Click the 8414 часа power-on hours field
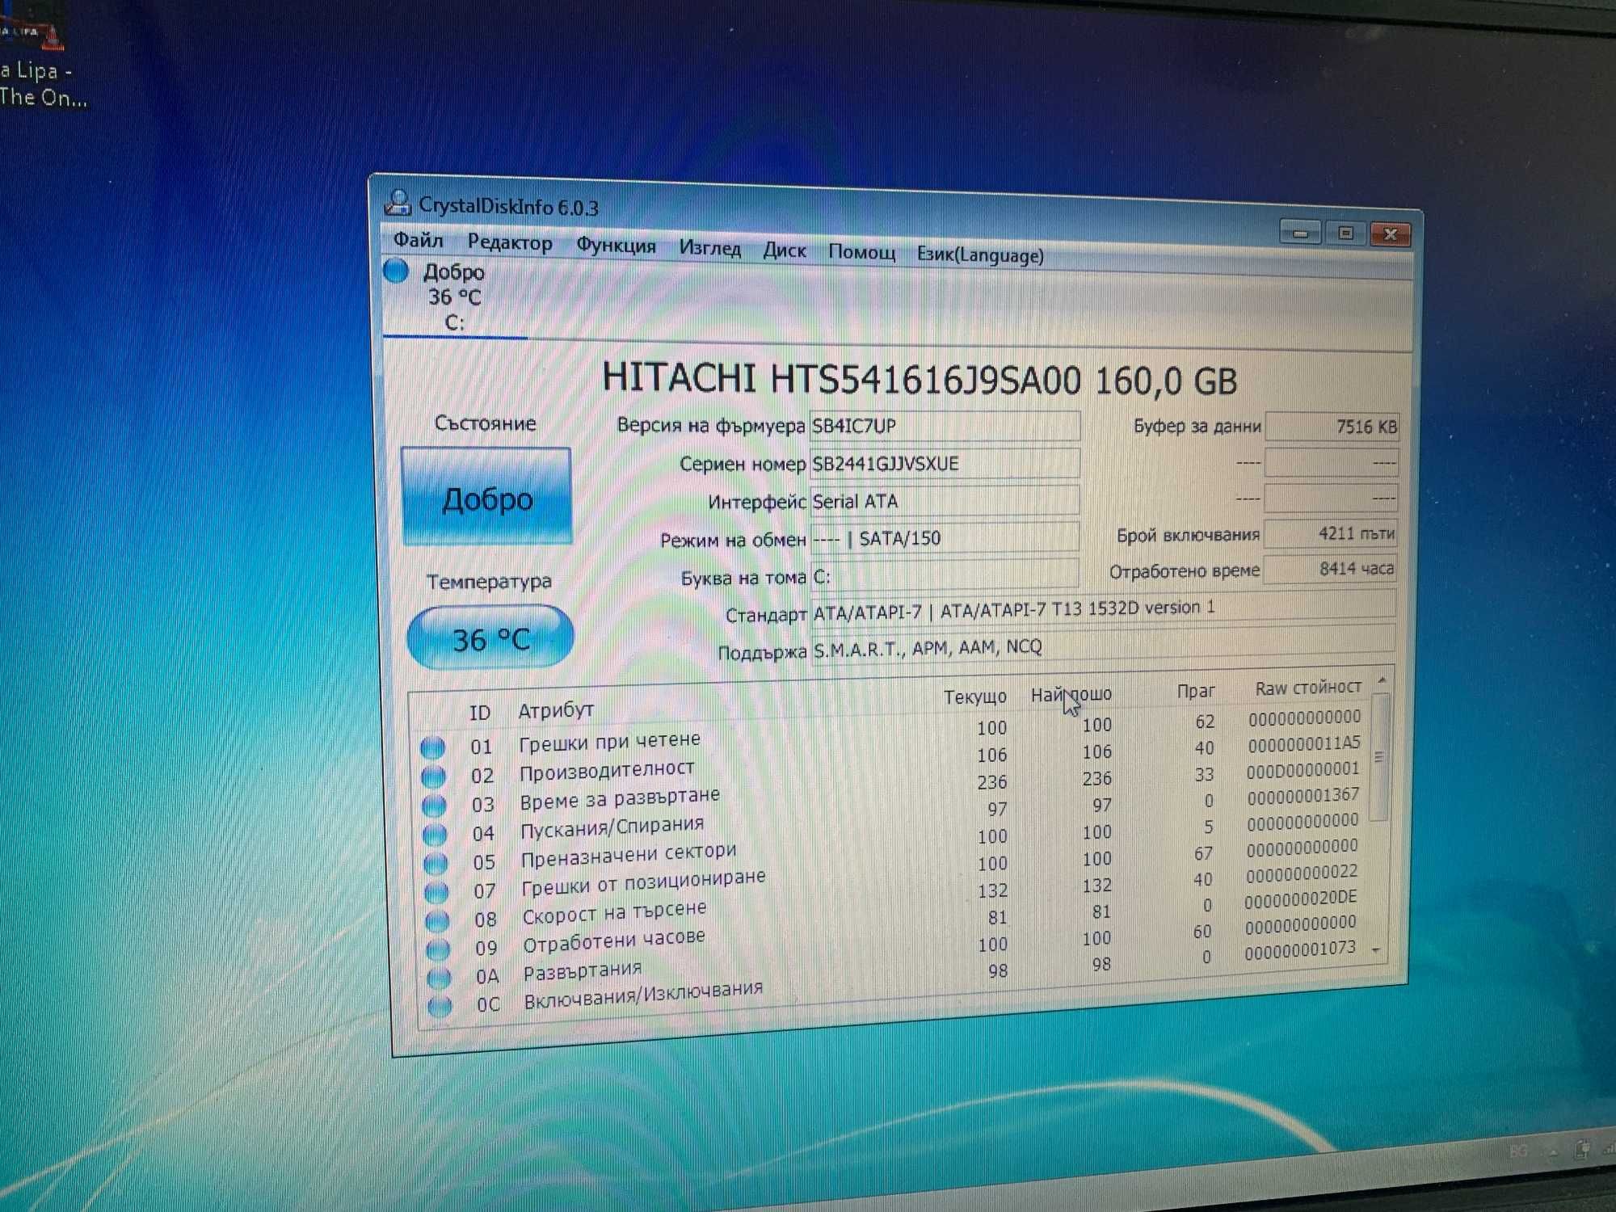This screenshot has height=1212, width=1616. (x=1330, y=569)
